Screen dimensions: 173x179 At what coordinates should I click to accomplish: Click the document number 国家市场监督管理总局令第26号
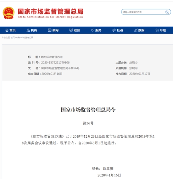(60, 68)
